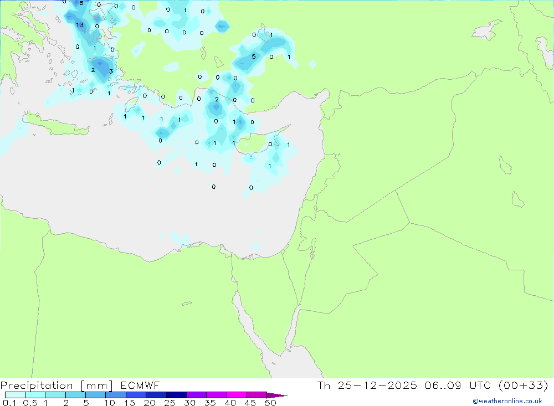Pick the 20–25 mm legend swatch

click(x=156, y=395)
